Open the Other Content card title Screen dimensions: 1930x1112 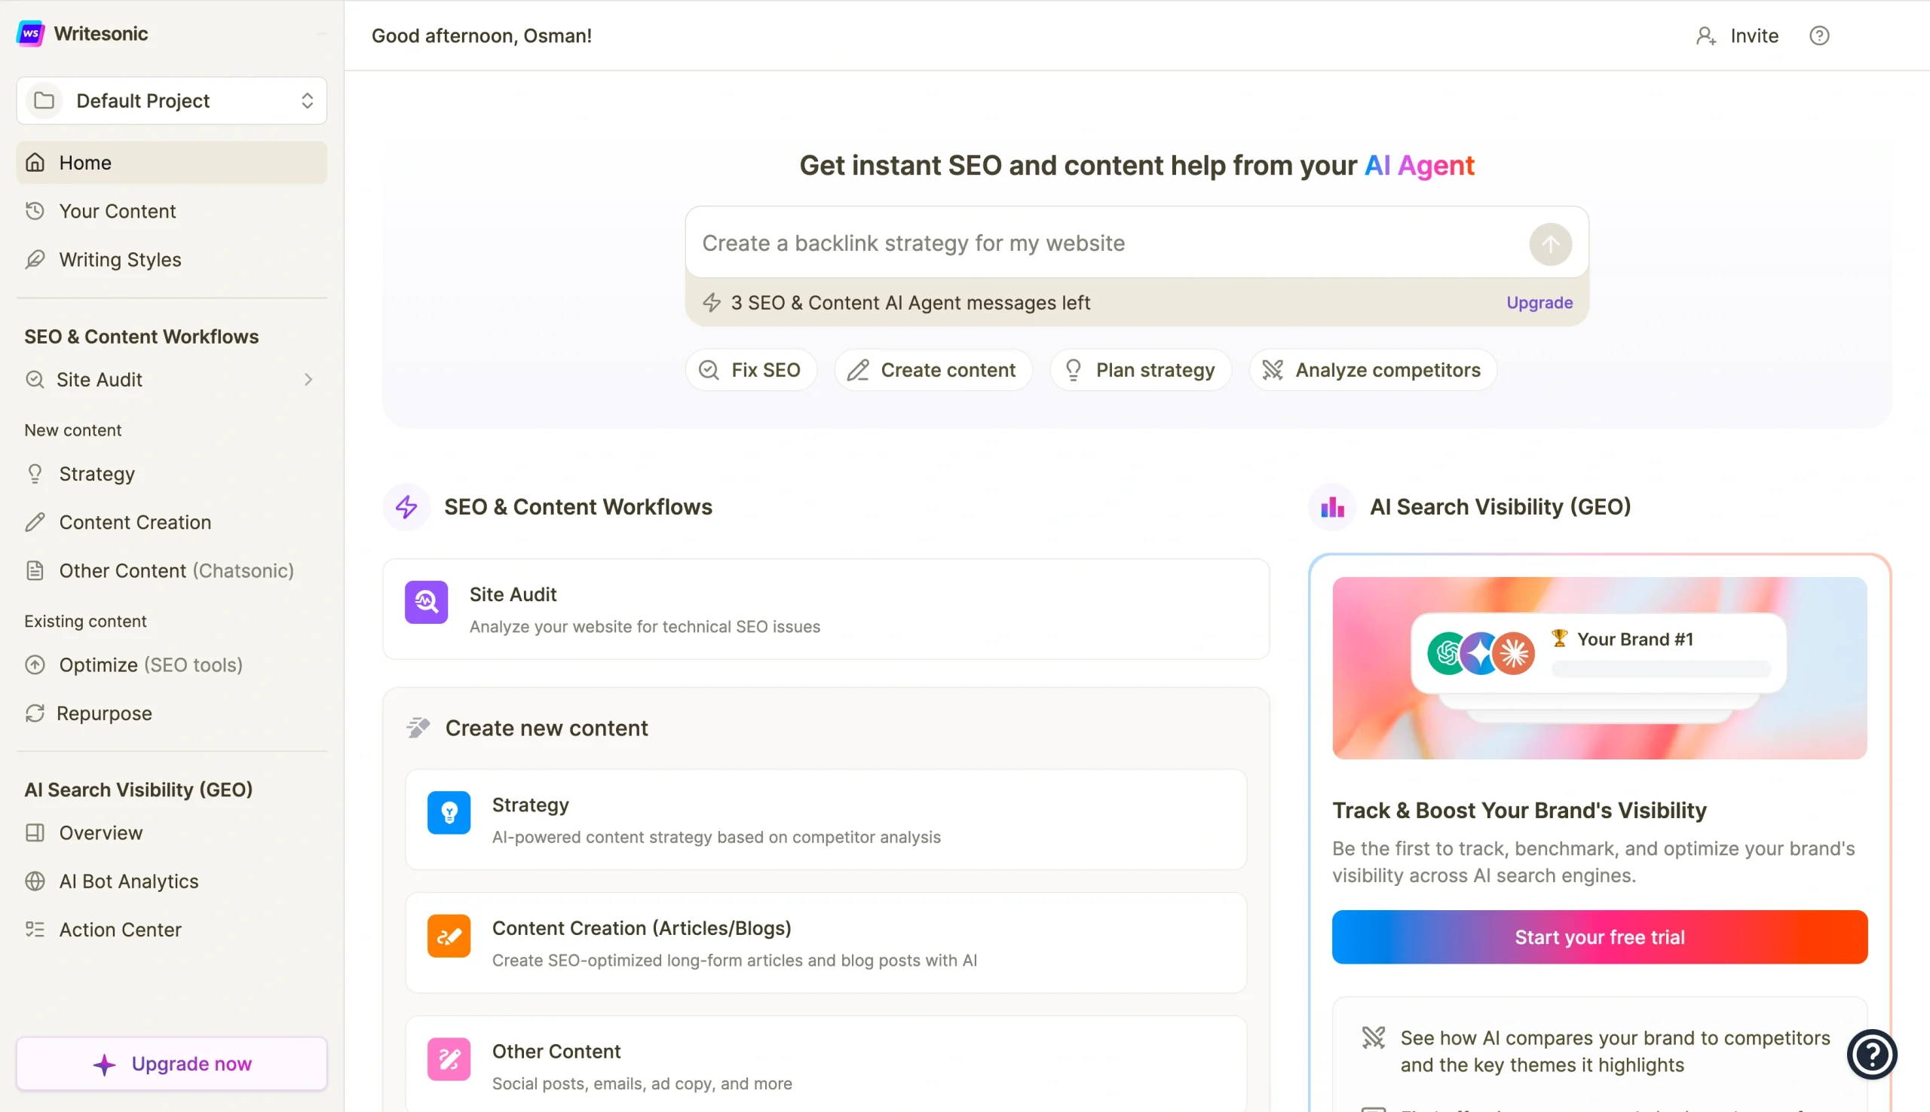click(x=556, y=1052)
